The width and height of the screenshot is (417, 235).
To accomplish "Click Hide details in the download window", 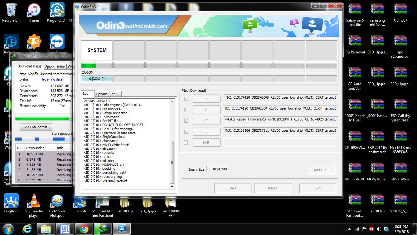I will coord(36,127).
